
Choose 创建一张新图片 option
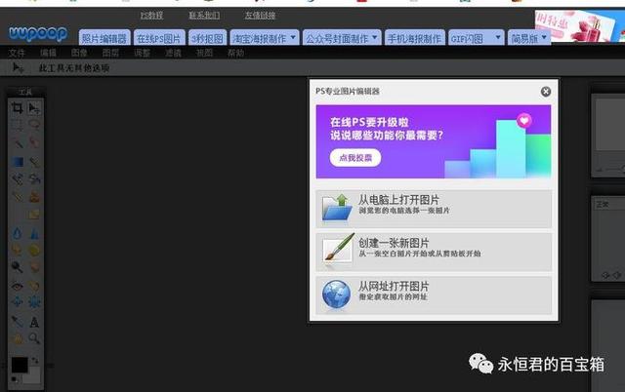pos(434,252)
